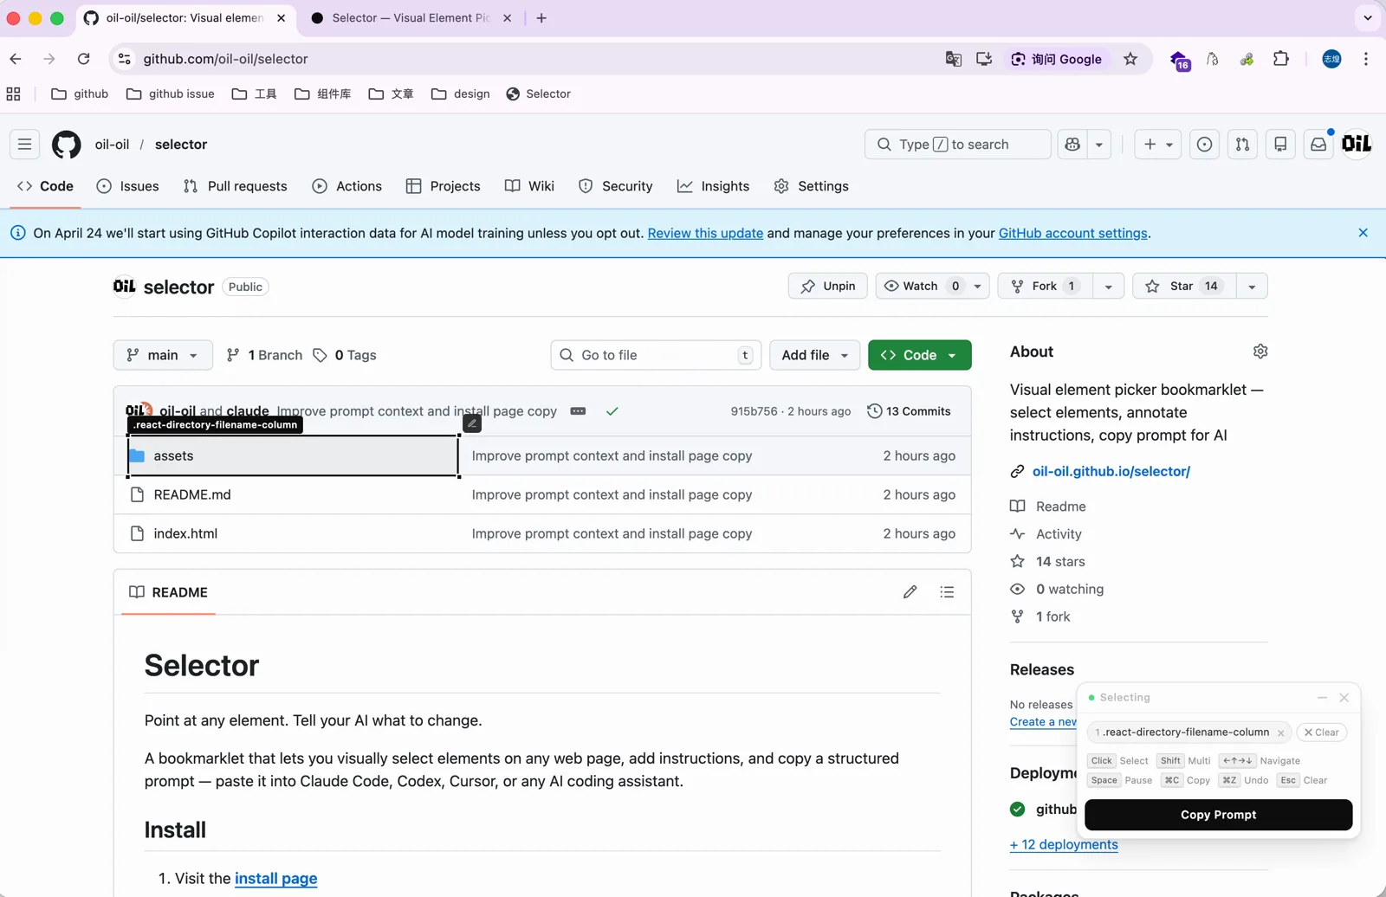
Task: Open the green Code dropdown
Action: (x=919, y=355)
